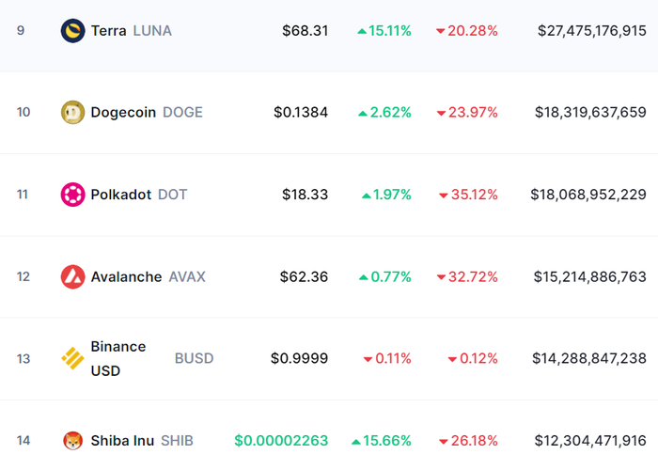Click Shiba Inu's green $0.00002263 price
The image size is (658, 470).
281,441
